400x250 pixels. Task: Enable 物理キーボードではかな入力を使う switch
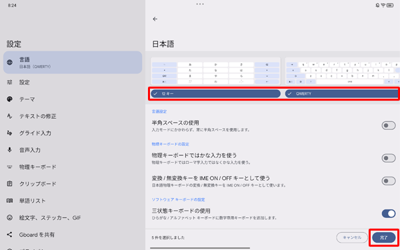pyautogui.click(x=389, y=158)
